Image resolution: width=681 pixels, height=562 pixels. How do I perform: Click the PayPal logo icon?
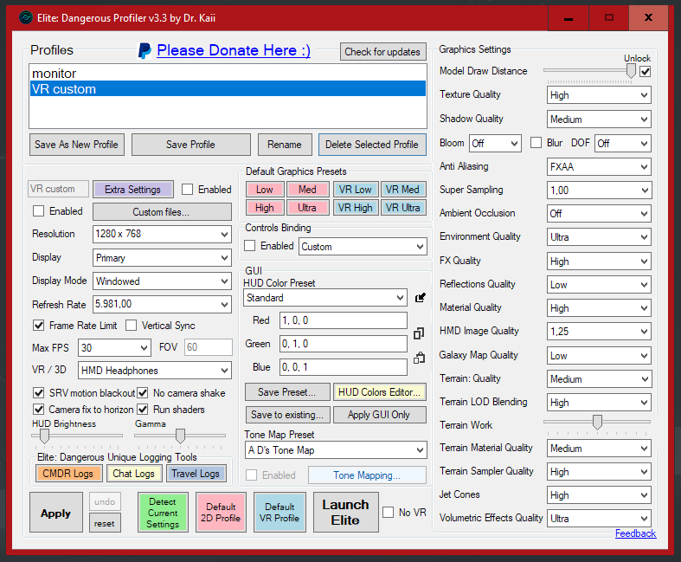(x=145, y=51)
